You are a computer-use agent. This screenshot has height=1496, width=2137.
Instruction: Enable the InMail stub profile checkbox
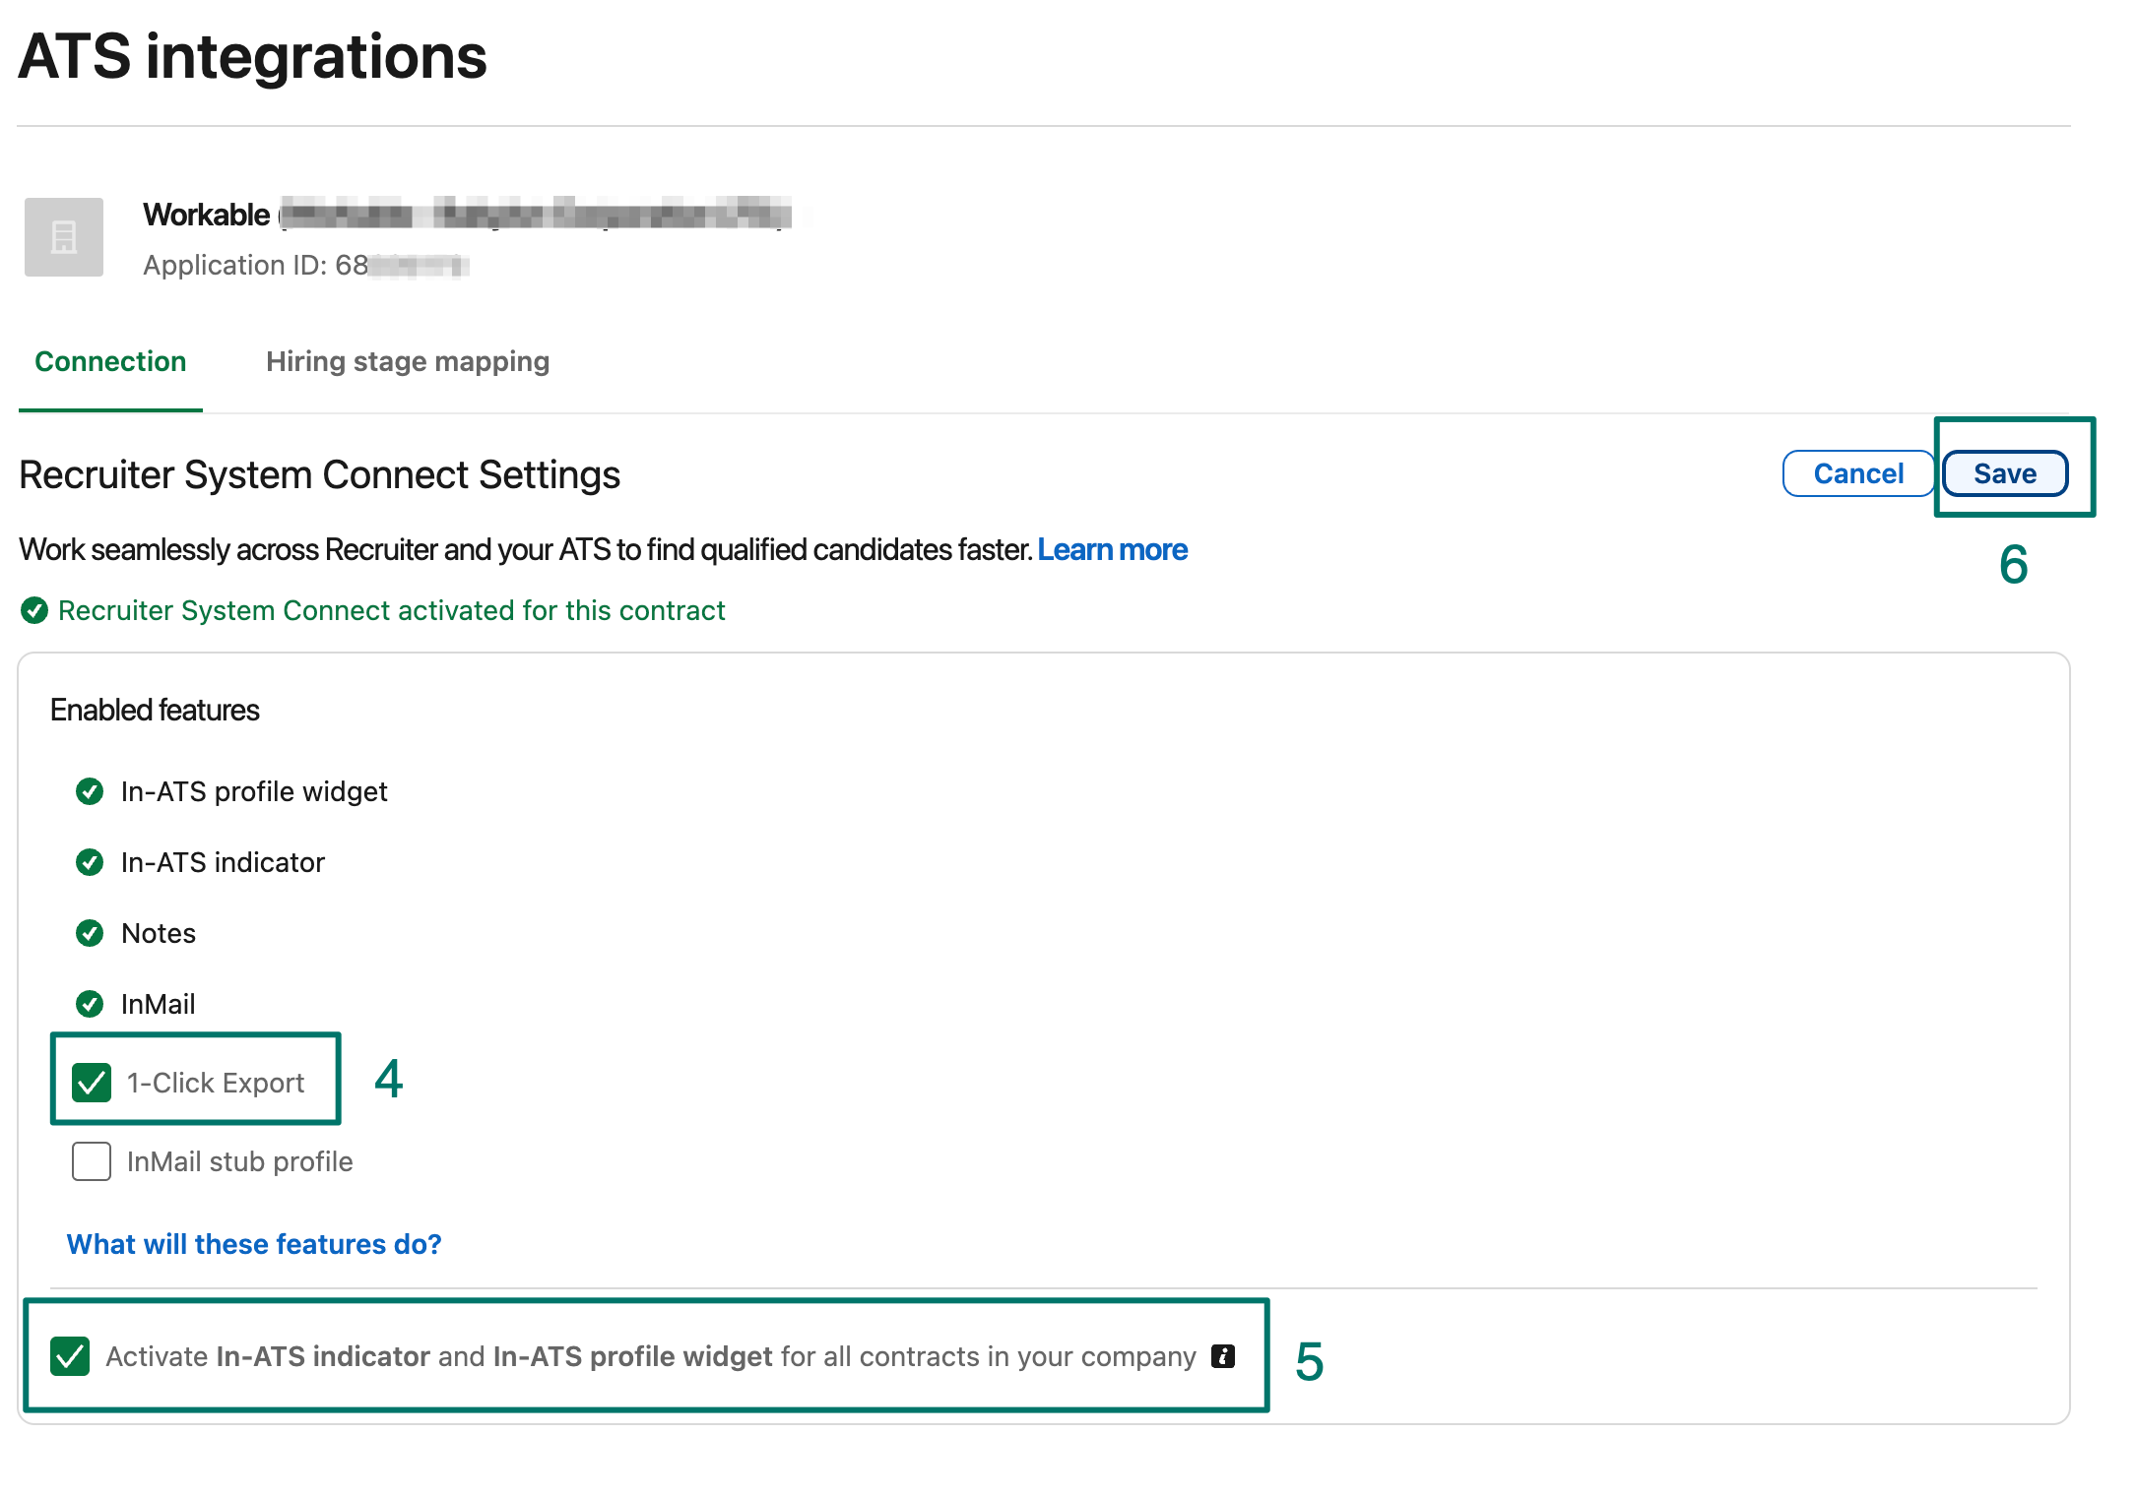(x=92, y=1161)
